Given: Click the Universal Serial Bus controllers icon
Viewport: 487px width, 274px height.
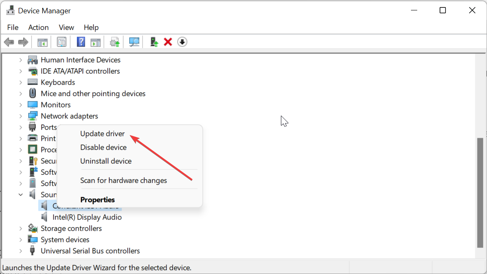Looking at the screenshot, I should 32,251.
